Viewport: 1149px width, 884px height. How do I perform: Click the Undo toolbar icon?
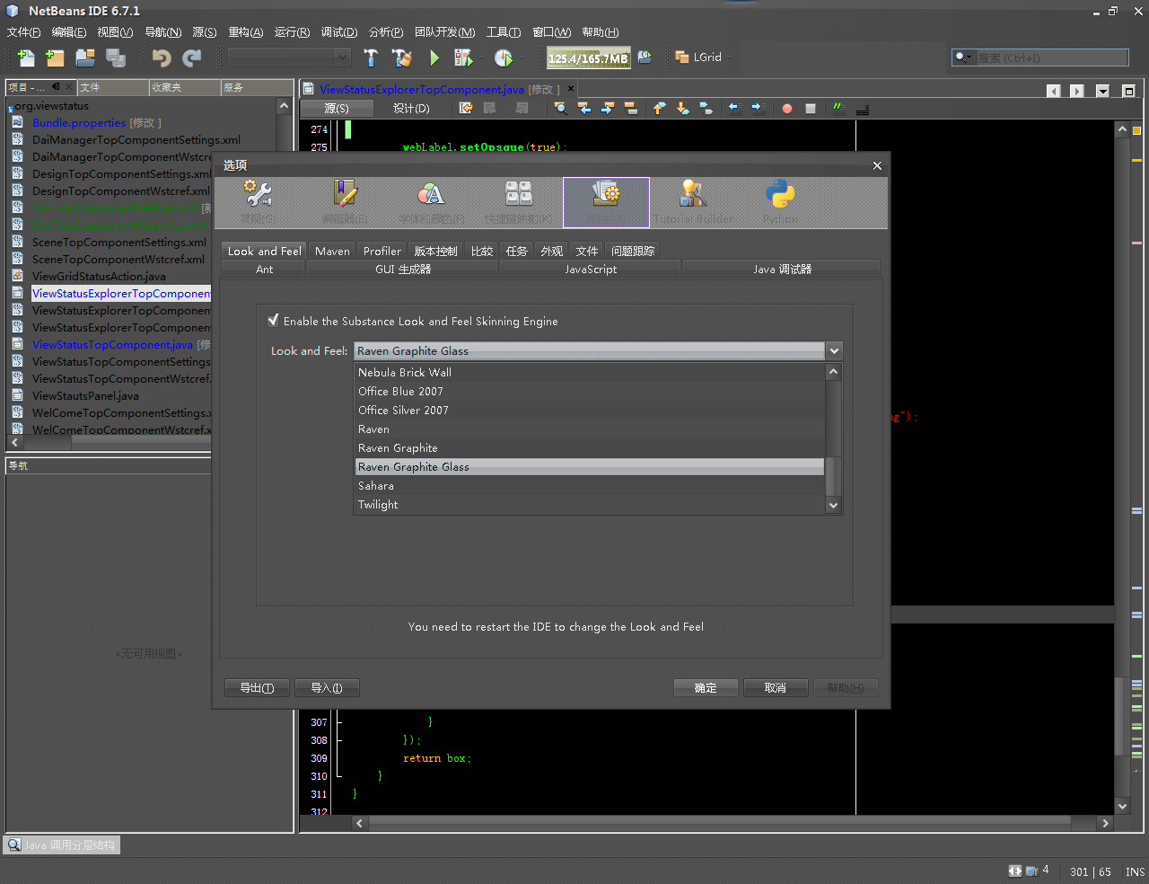[x=162, y=58]
